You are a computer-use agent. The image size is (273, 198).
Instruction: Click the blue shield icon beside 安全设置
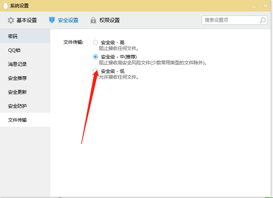pos(52,20)
